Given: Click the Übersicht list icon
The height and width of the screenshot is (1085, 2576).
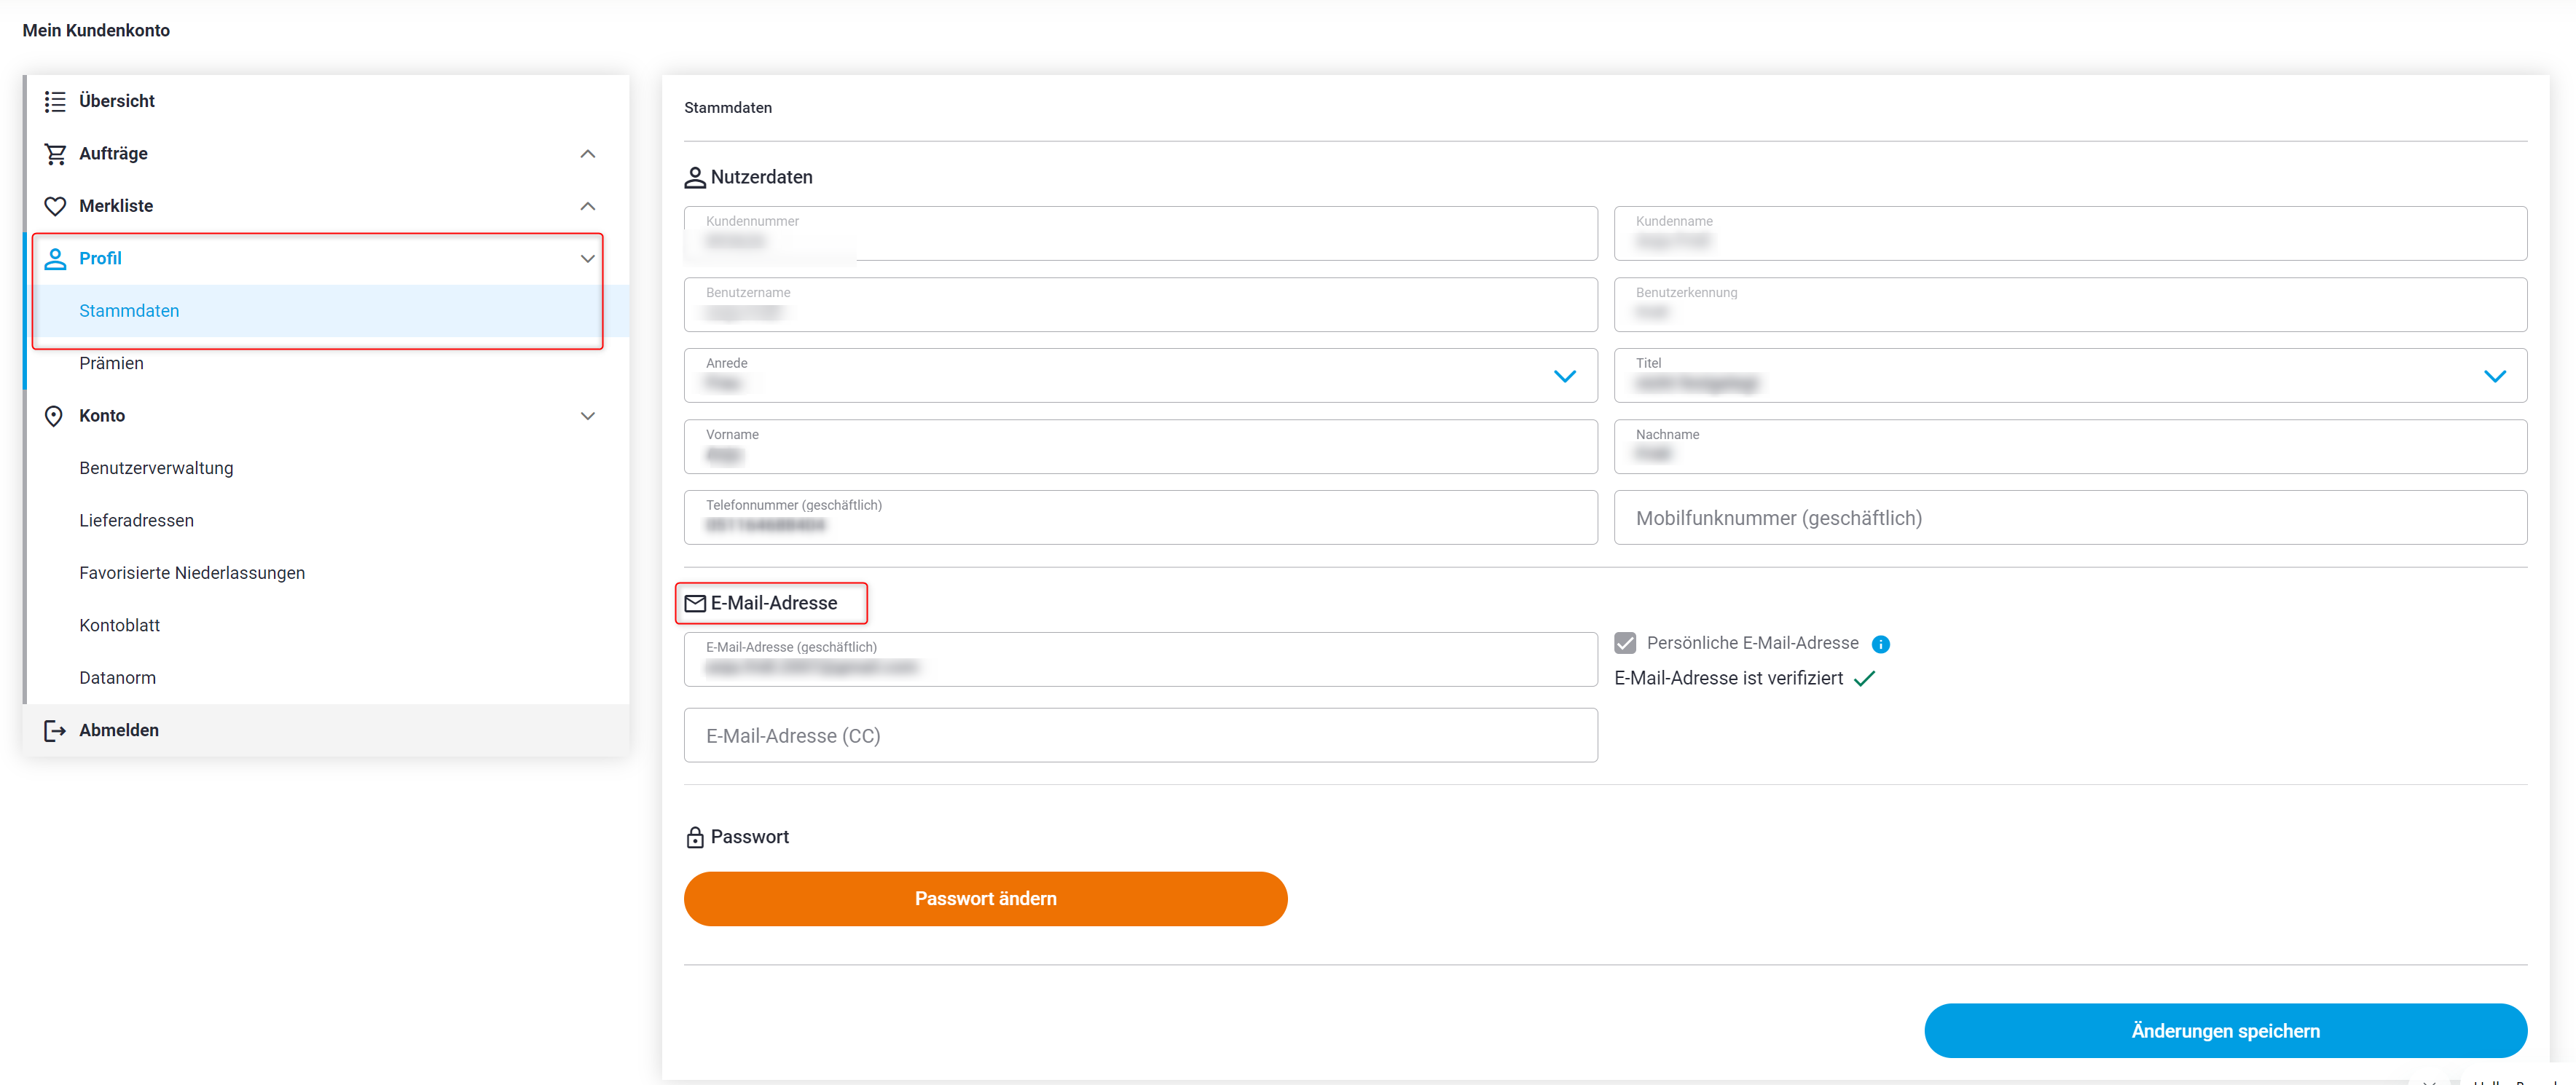Looking at the screenshot, I should 55,101.
